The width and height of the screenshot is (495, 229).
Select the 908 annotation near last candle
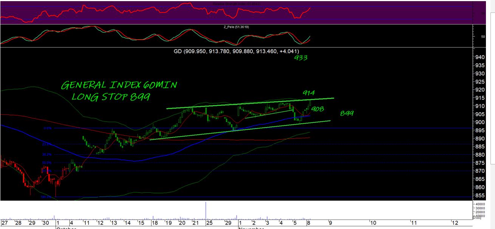tap(318, 109)
